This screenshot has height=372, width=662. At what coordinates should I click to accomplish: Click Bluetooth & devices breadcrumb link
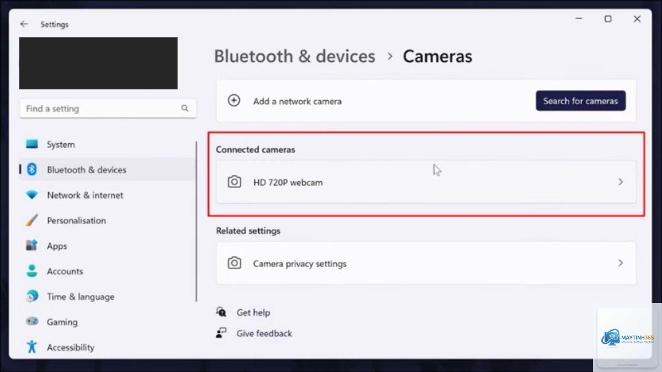point(295,56)
